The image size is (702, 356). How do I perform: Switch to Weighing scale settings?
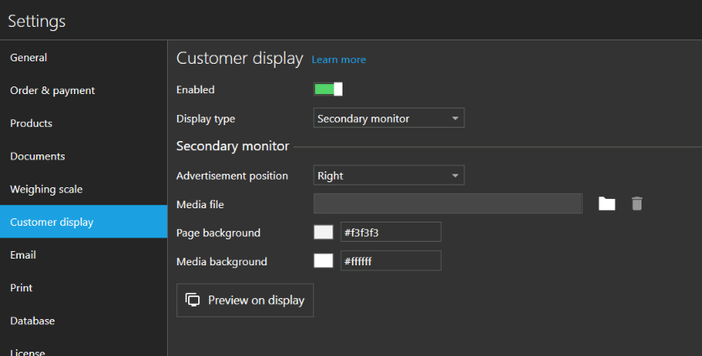(84, 189)
